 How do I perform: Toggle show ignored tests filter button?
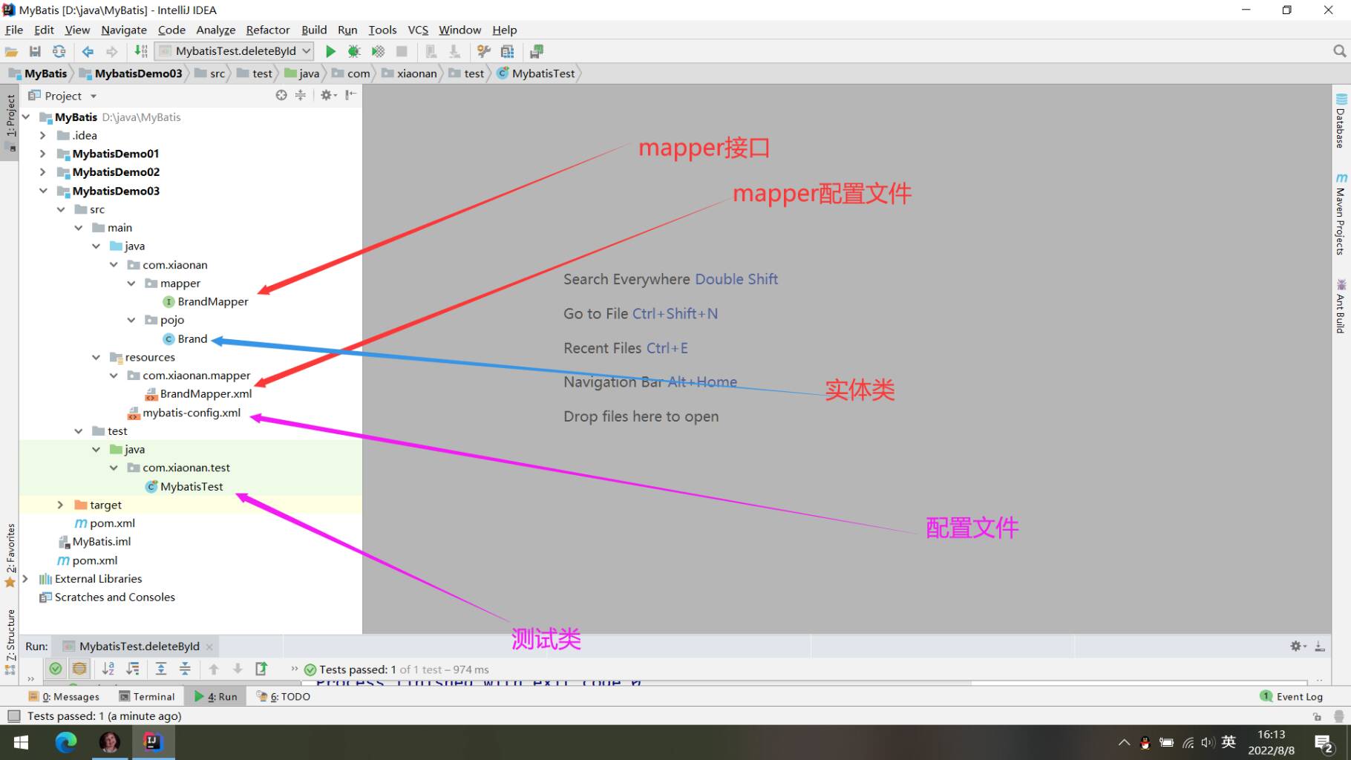click(79, 669)
